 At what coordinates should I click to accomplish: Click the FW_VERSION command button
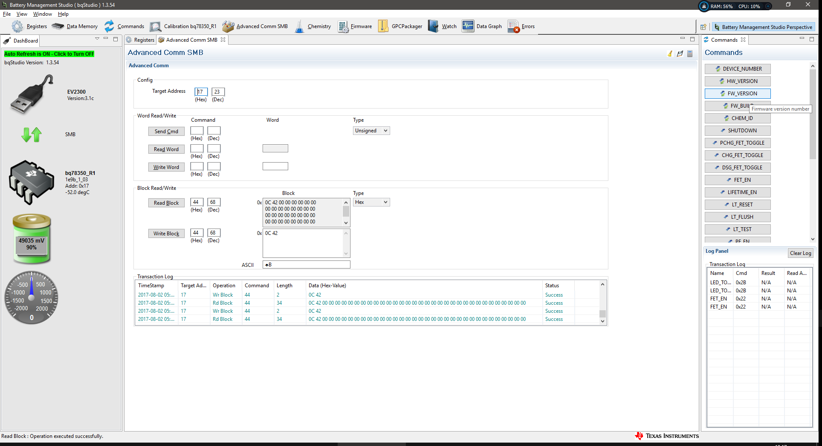(x=738, y=94)
